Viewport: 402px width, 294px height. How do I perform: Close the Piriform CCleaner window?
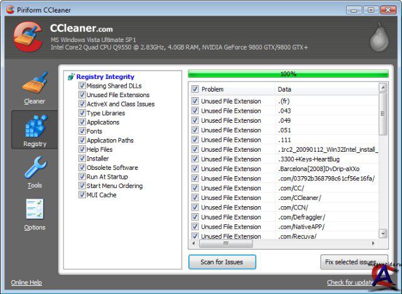[388, 10]
